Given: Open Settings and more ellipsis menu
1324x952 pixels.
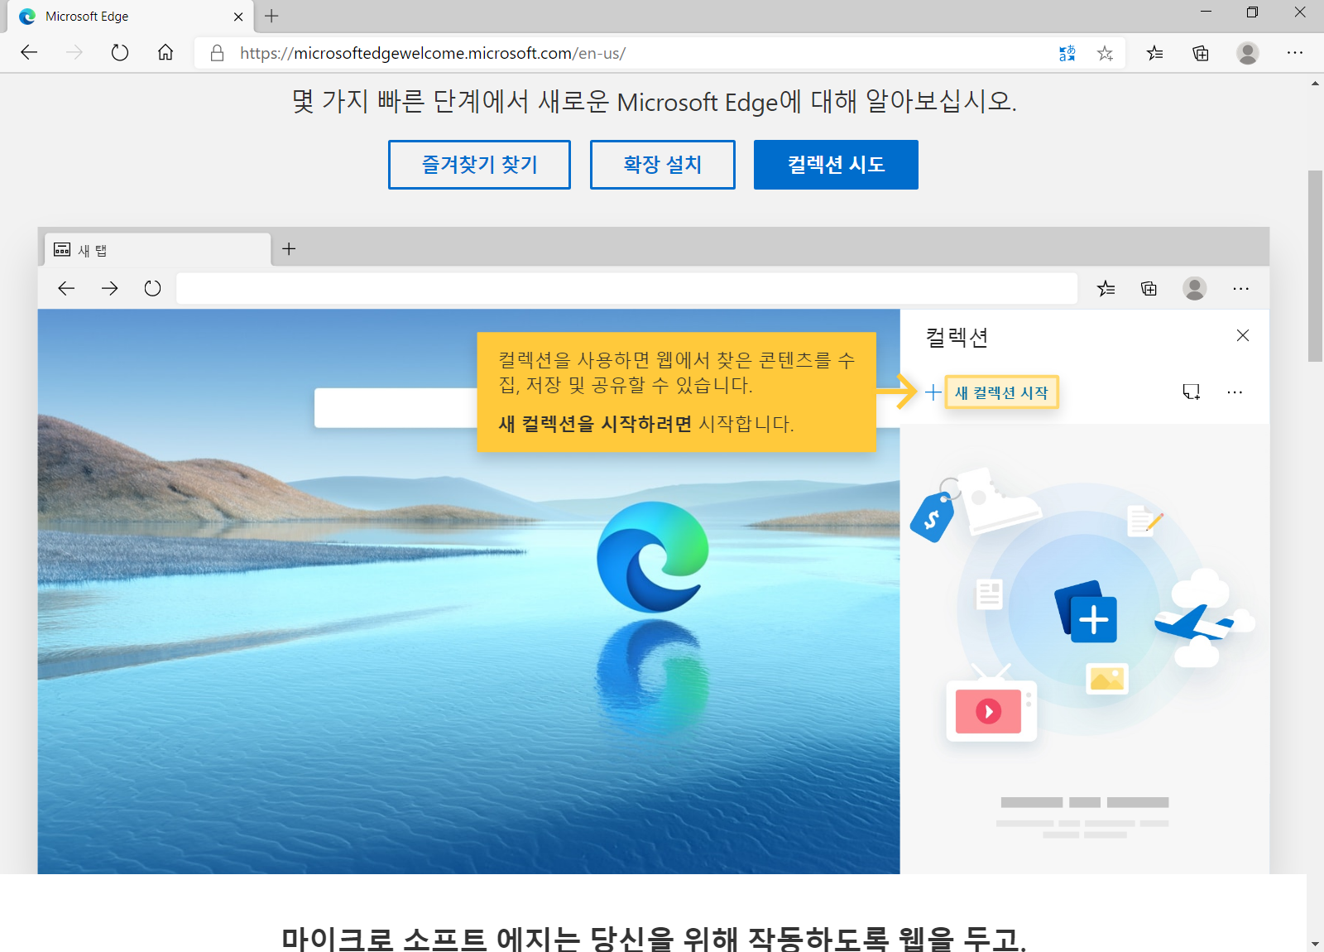Looking at the screenshot, I should pos(1295,53).
